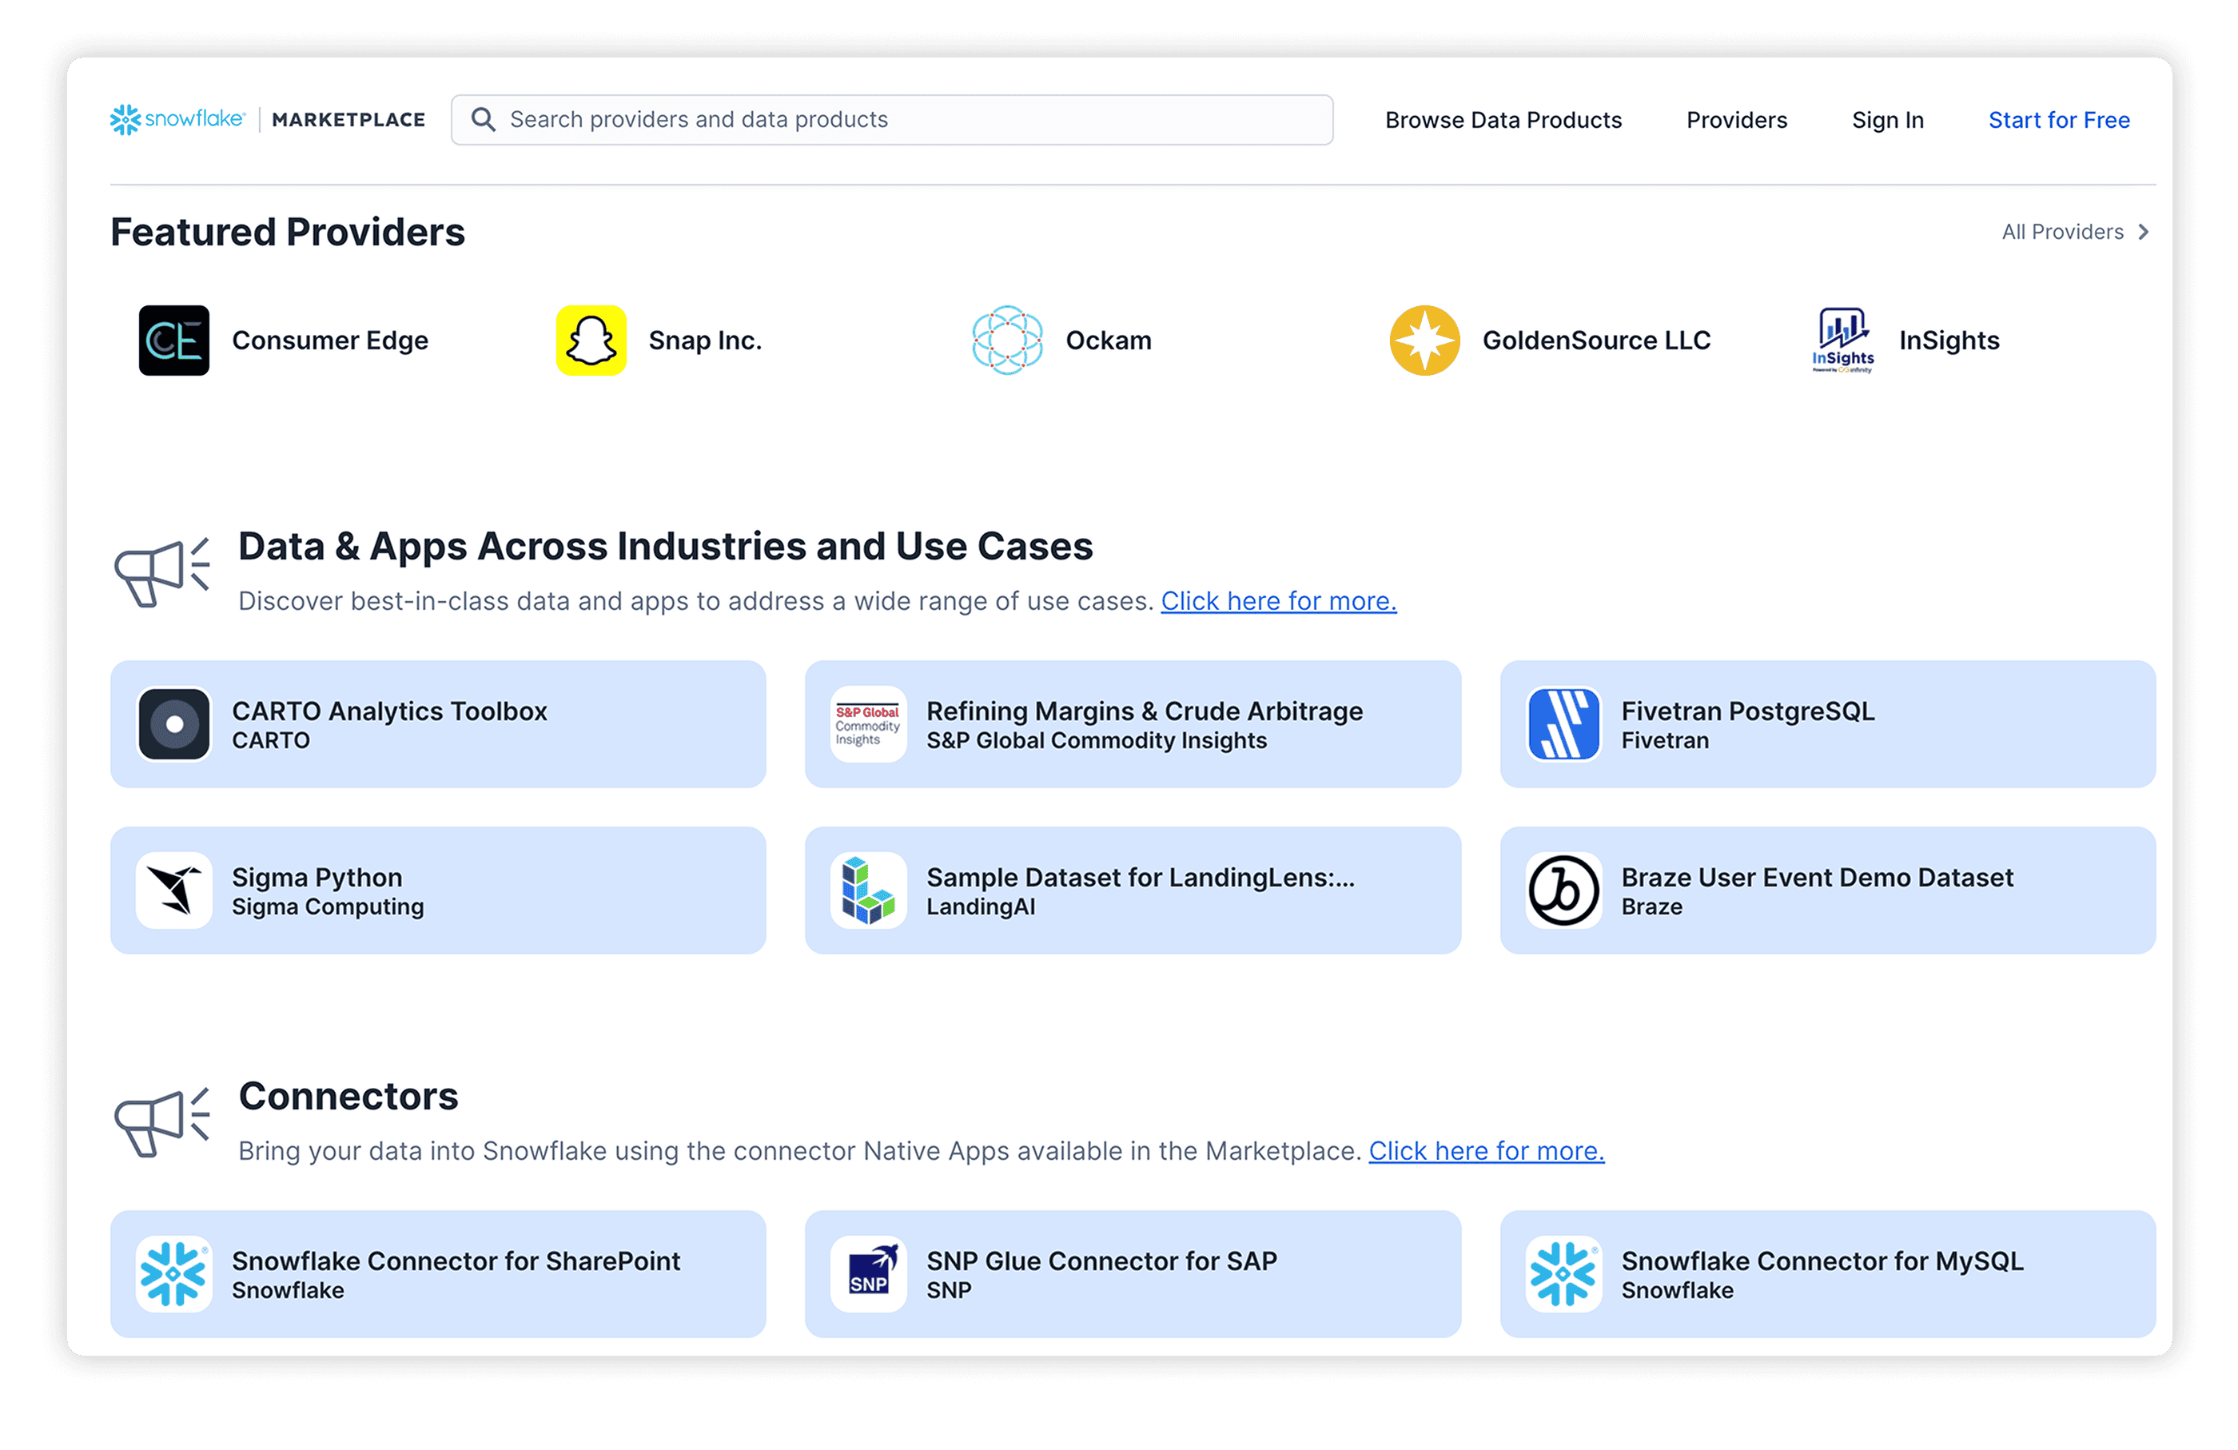2238x1450 pixels.
Task: Open the Connectors 'Click here for more' link
Action: coord(1486,1151)
